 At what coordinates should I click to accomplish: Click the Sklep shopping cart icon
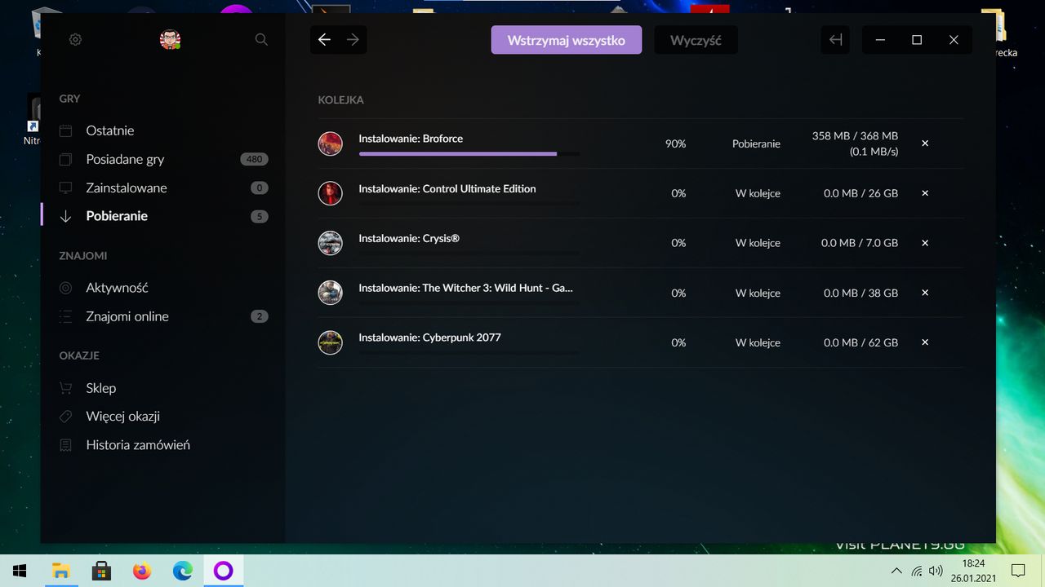point(66,388)
